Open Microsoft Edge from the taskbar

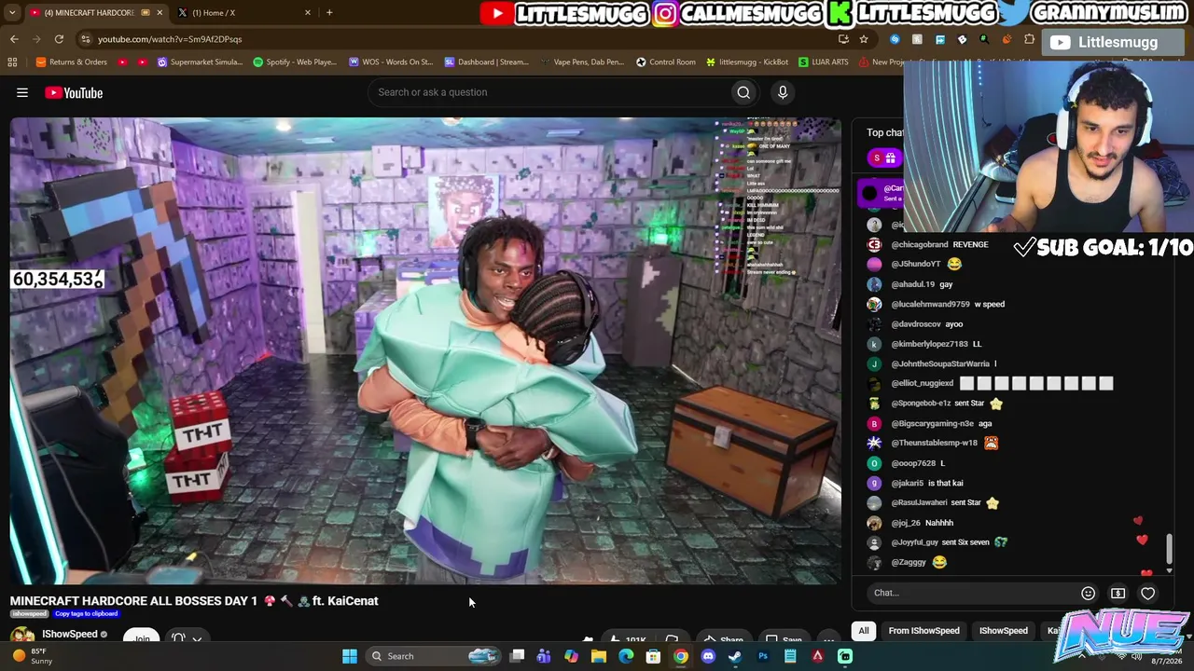[x=626, y=656]
